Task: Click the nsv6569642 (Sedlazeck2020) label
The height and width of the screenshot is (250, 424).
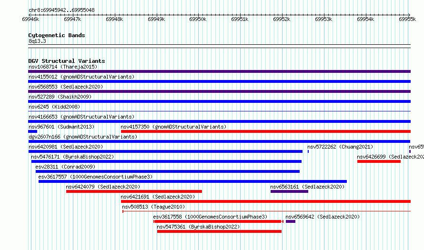Action: click(323, 217)
